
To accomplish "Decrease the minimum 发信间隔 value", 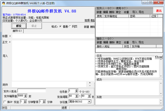I will [77, 97].
